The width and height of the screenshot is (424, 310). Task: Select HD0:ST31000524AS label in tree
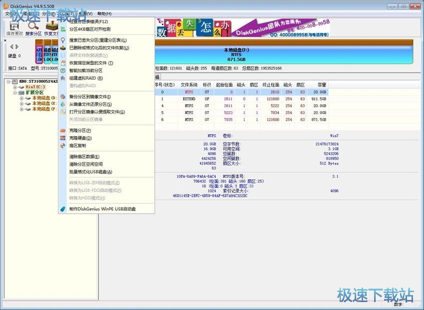pyautogui.click(x=38, y=81)
